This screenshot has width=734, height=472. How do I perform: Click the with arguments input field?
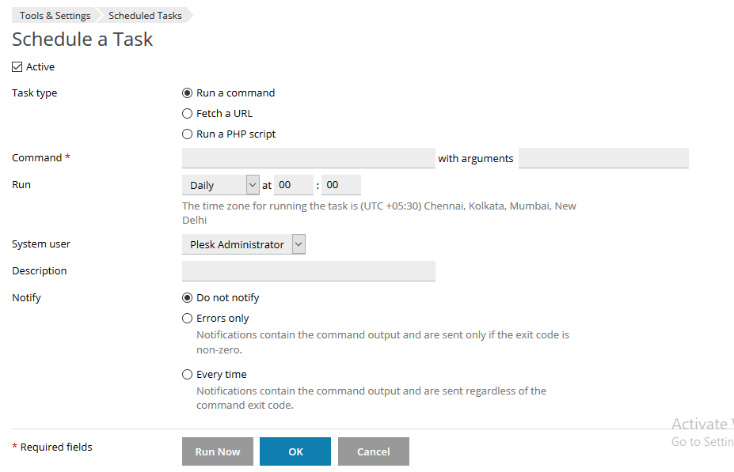(x=603, y=157)
